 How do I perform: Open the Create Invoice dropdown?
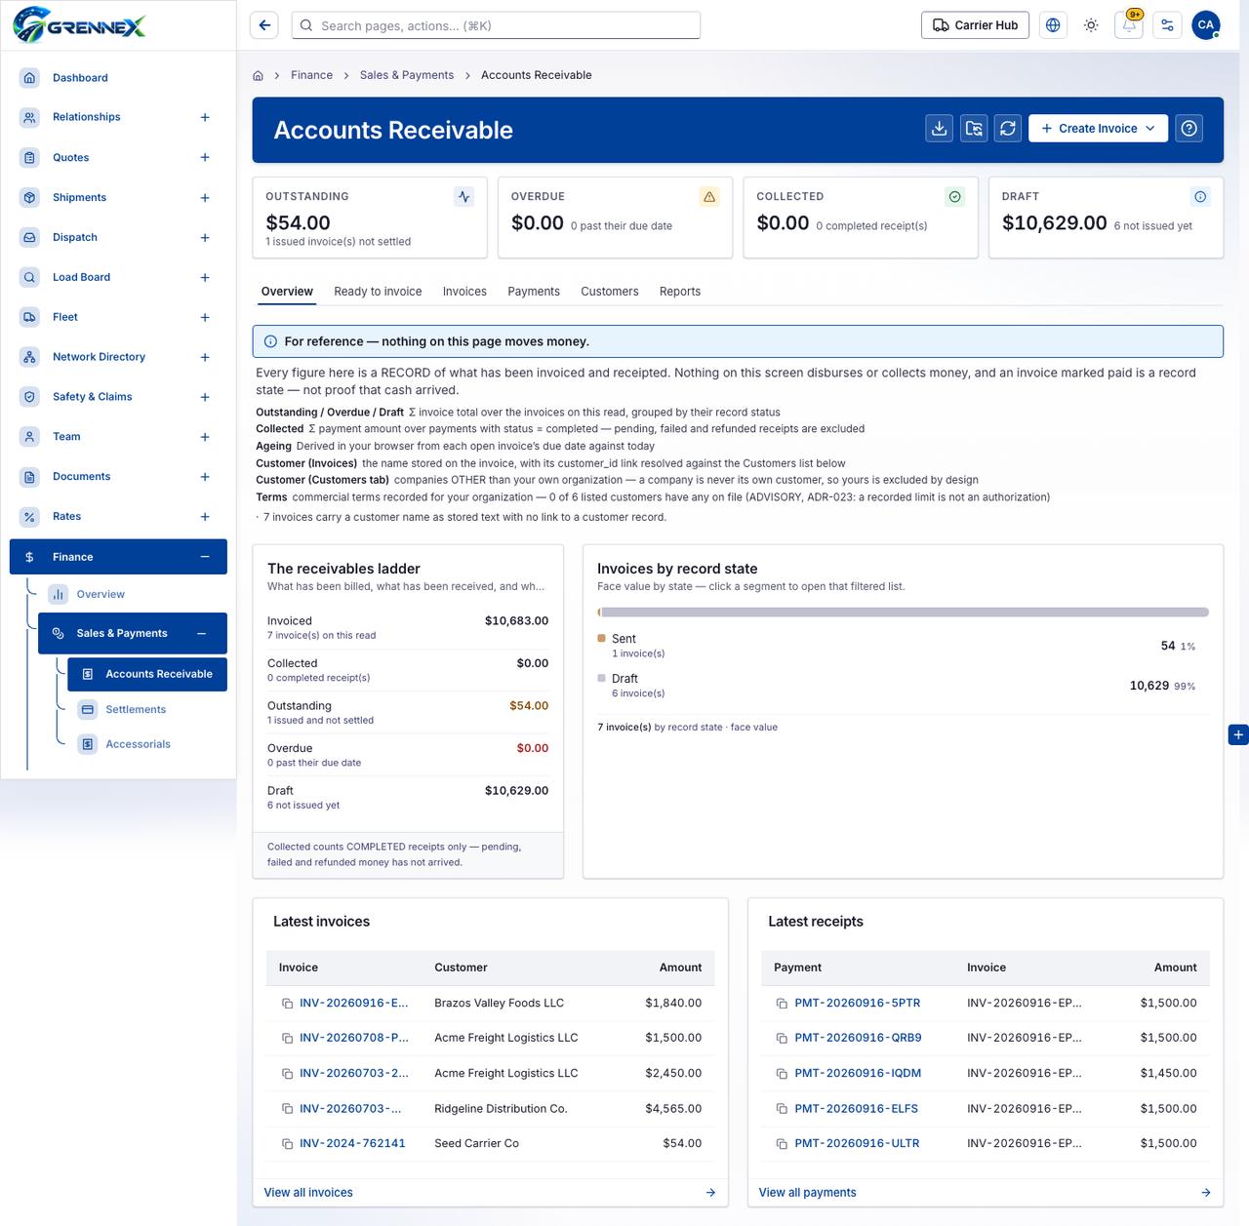click(1098, 129)
